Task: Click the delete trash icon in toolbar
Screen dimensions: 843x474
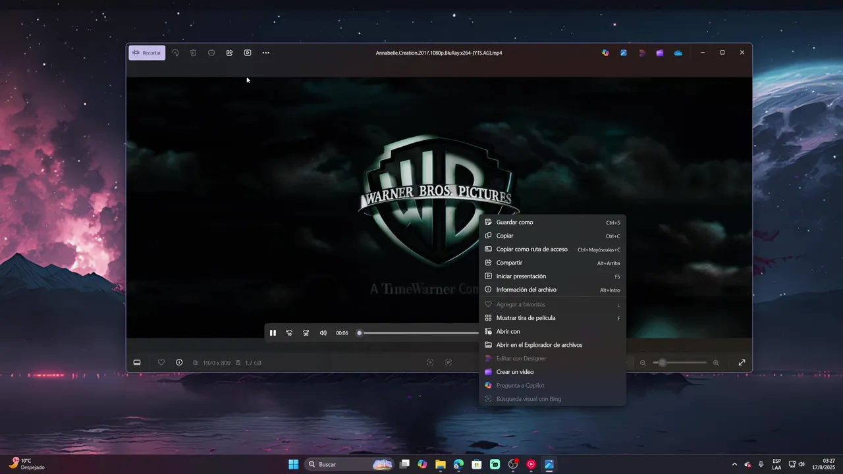Action: (193, 53)
